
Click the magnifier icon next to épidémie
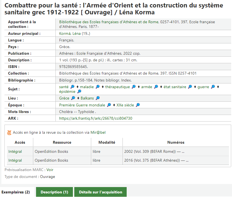click(80, 91)
